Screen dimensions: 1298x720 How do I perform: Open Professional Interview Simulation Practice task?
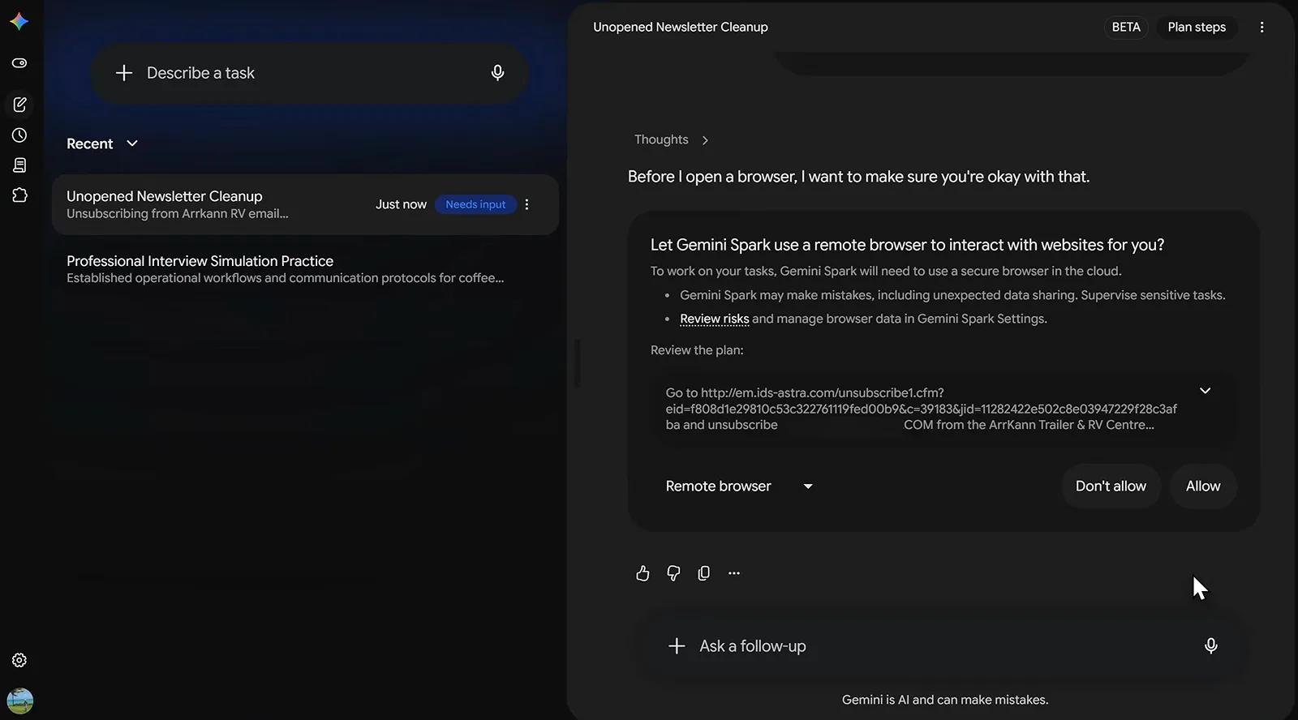(x=305, y=269)
